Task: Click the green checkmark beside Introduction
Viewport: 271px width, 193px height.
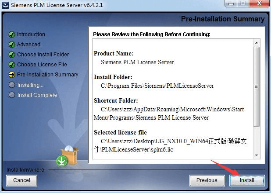Action: [x=12, y=34]
